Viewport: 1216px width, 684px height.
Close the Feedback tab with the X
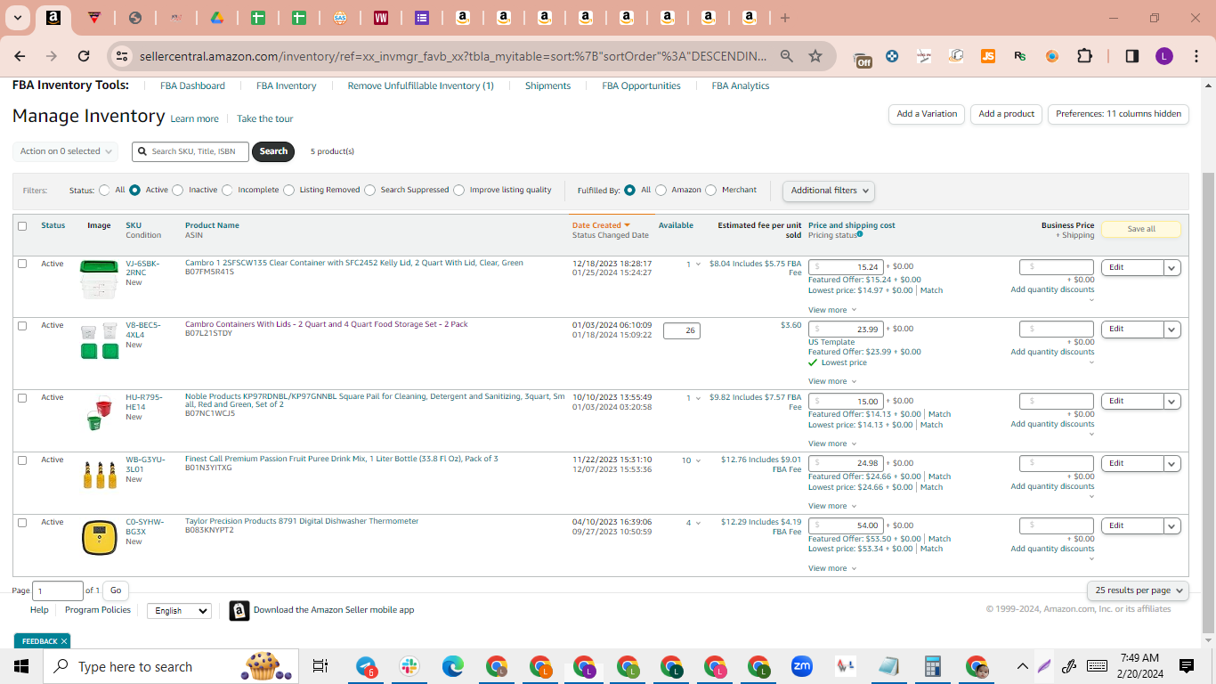coord(64,641)
